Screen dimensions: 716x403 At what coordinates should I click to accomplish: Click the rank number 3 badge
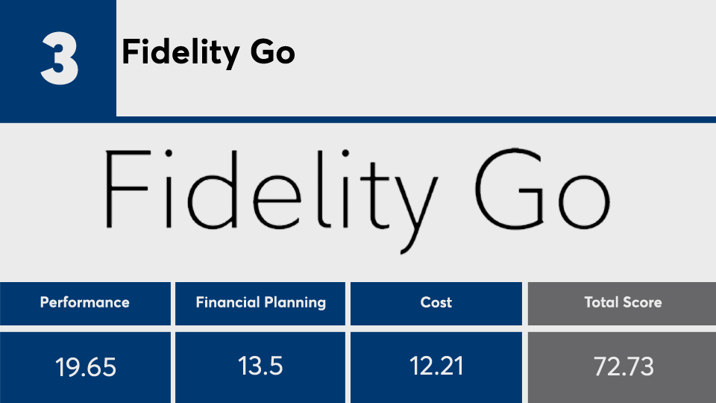pyautogui.click(x=58, y=58)
